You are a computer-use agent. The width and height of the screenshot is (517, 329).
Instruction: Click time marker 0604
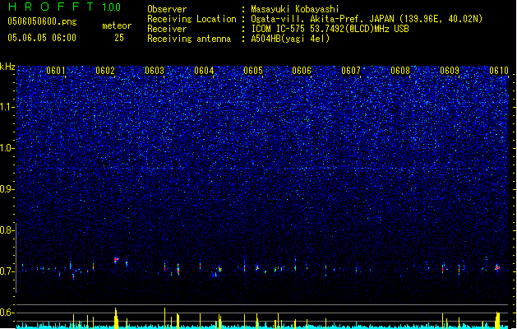204,71
